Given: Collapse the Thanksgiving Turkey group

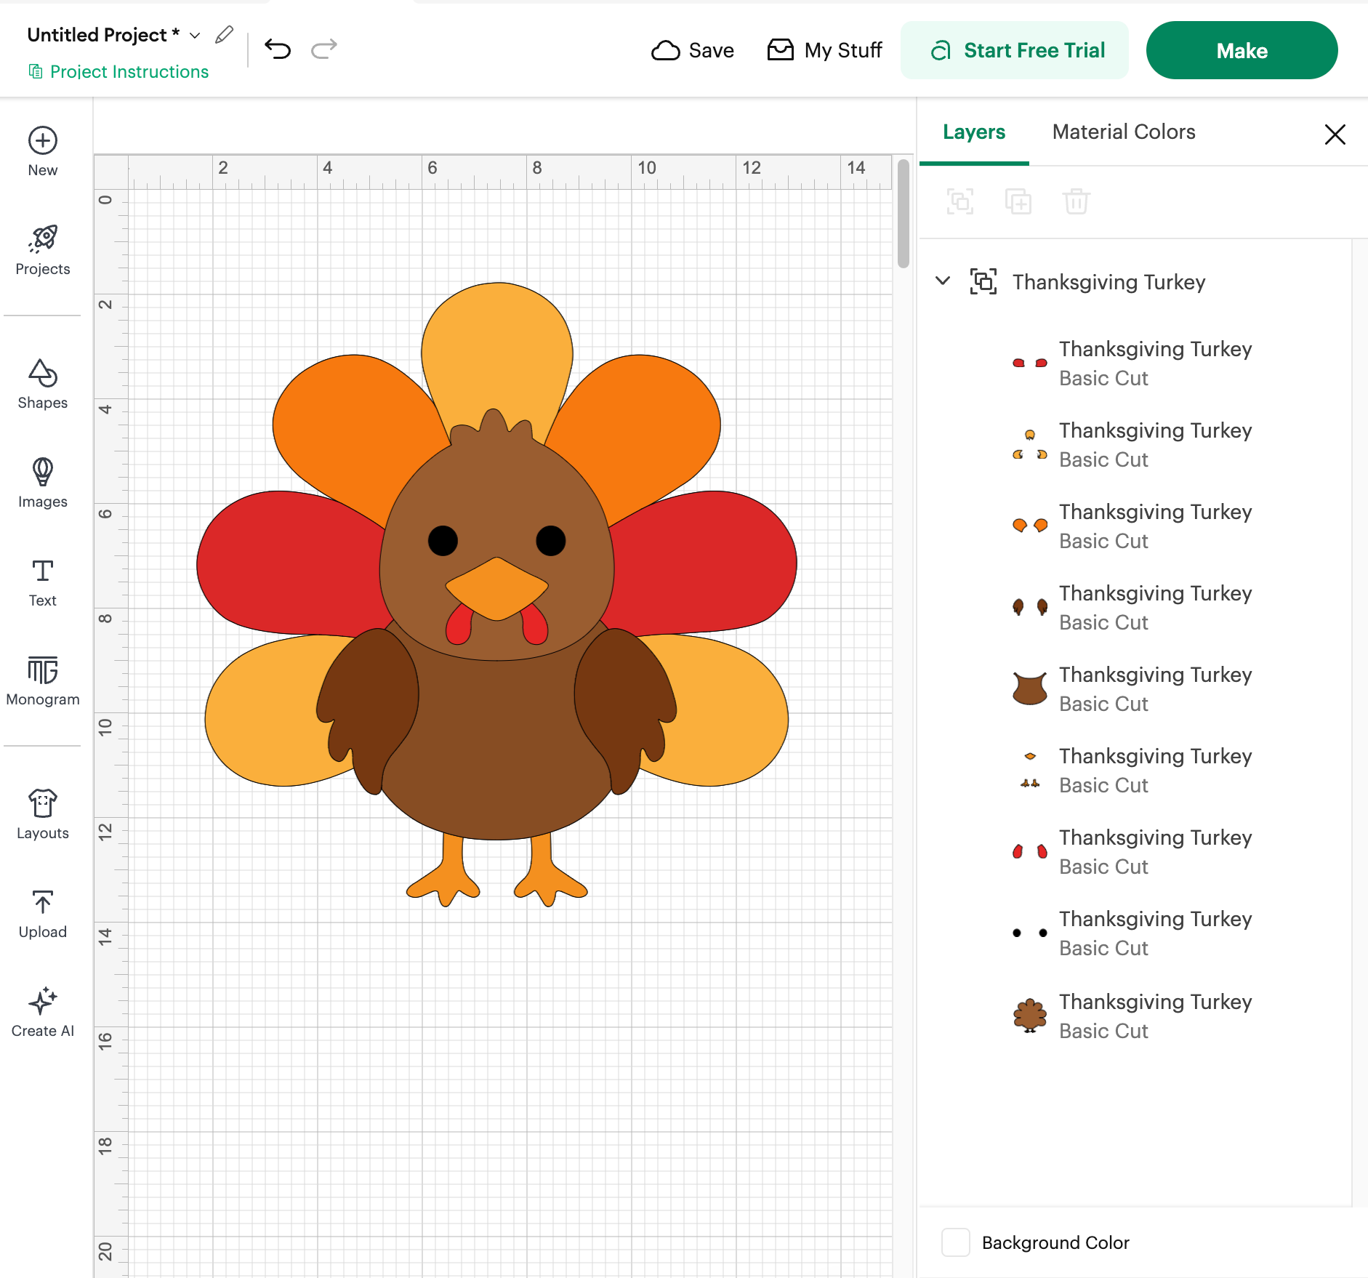Looking at the screenshot, I should click(x=943, y=281).
